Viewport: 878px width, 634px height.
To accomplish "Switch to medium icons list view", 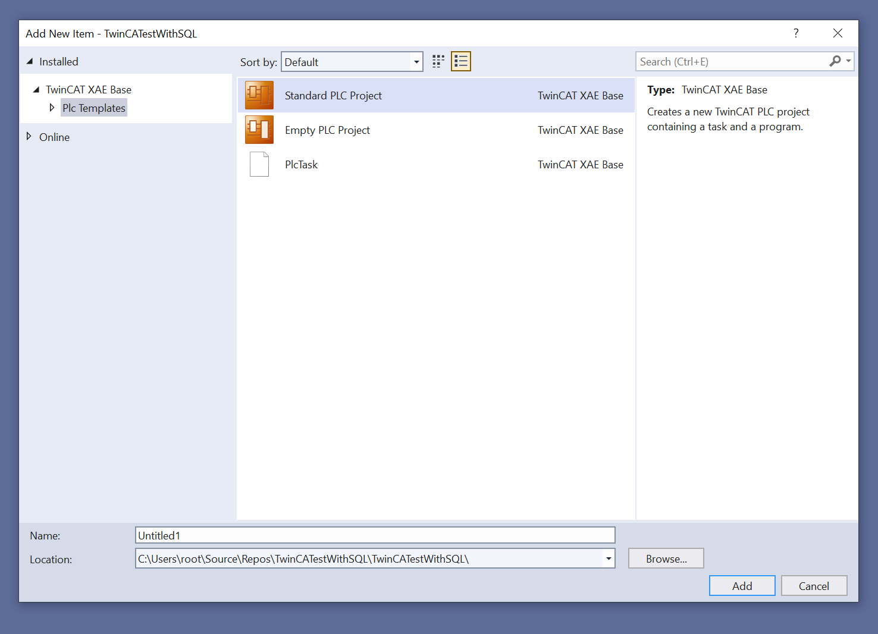I will click(x=461, y=61).
